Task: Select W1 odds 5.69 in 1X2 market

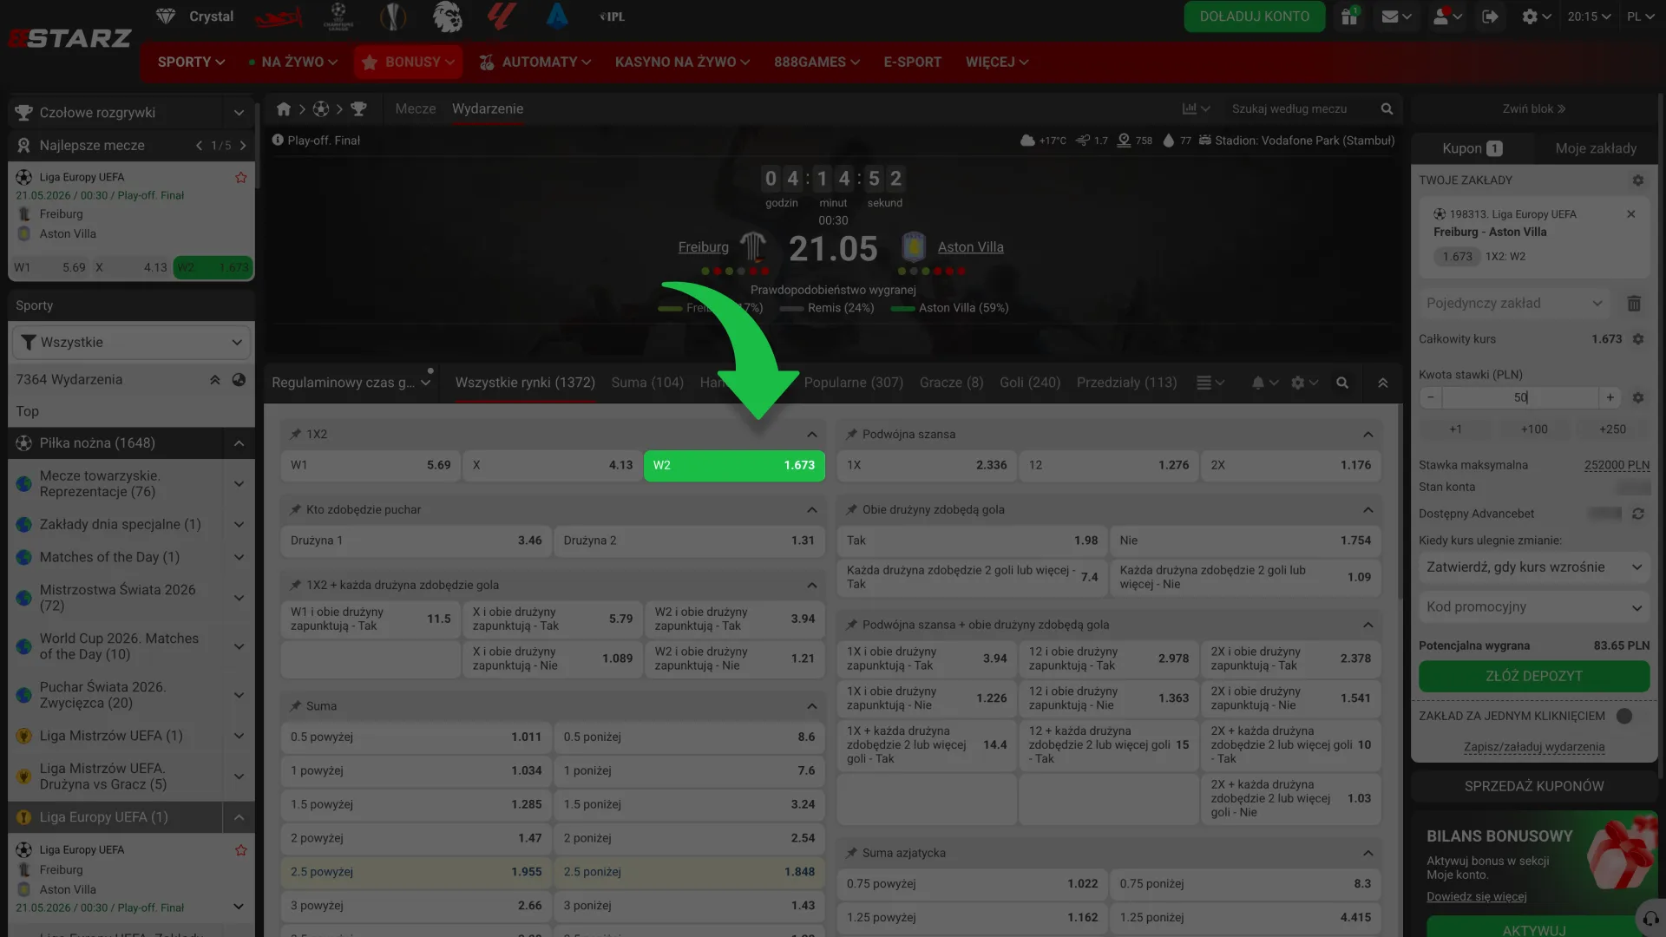Action: point(371,466)
